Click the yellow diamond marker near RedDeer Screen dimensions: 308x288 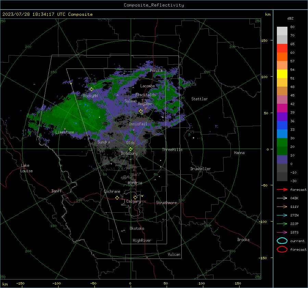tap(141, 111)
